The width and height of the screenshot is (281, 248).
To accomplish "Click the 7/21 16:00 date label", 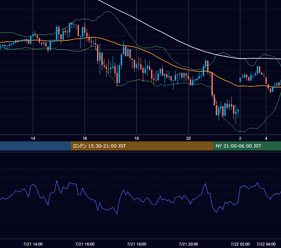I will pos(85,244).
